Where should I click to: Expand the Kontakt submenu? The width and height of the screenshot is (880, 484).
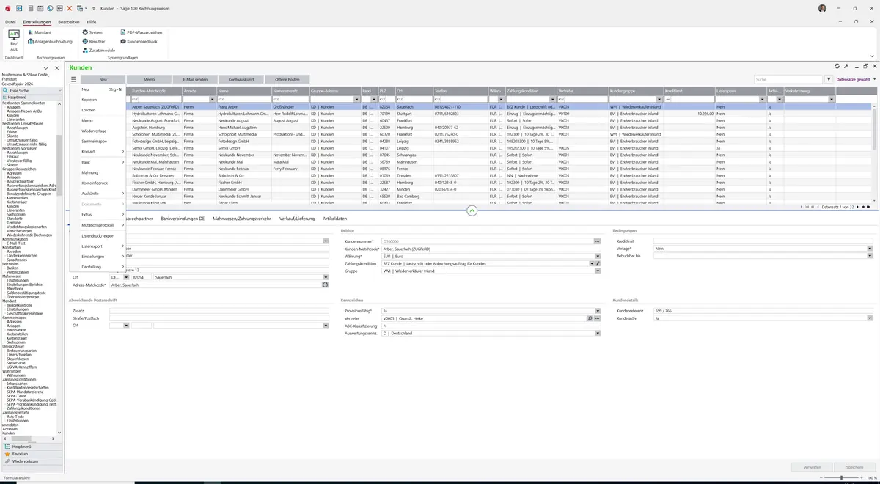(102, 151)
